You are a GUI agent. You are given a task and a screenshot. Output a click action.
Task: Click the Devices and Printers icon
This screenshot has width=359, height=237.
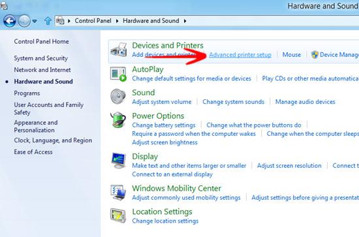click(x=118, y=50)
